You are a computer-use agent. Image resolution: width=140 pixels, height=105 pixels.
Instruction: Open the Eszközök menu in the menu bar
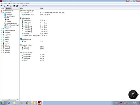click(x=22, y=3)
